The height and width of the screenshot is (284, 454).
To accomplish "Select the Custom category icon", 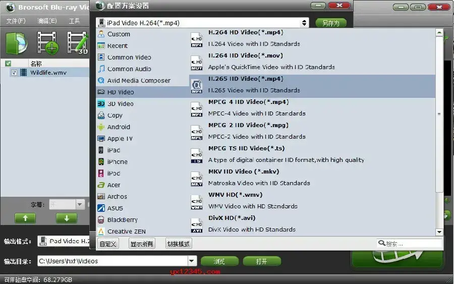I will click(x=101, y=34).
